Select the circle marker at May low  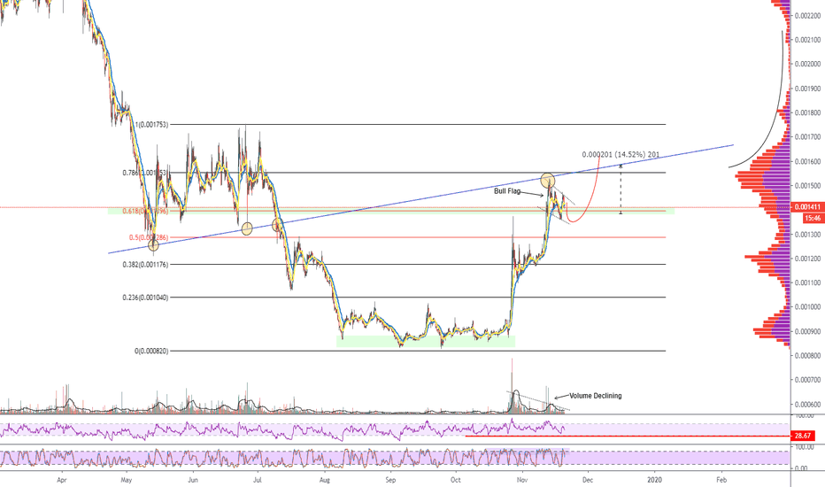click(x=153, y=244)
